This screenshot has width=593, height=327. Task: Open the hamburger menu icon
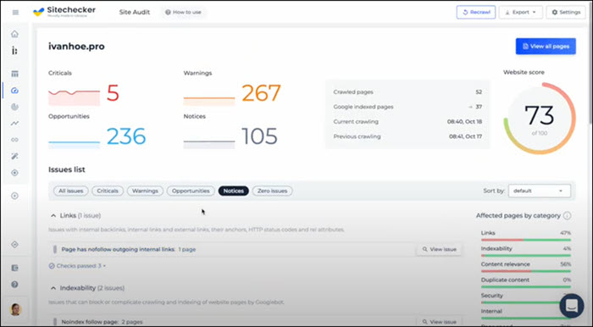(15, 13)
